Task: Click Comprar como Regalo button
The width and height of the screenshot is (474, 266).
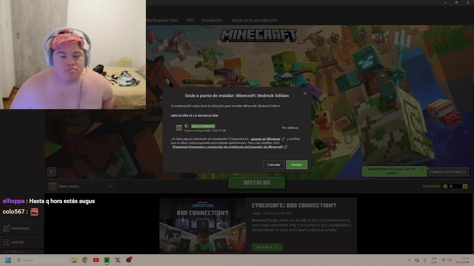Action: point(448,172)
